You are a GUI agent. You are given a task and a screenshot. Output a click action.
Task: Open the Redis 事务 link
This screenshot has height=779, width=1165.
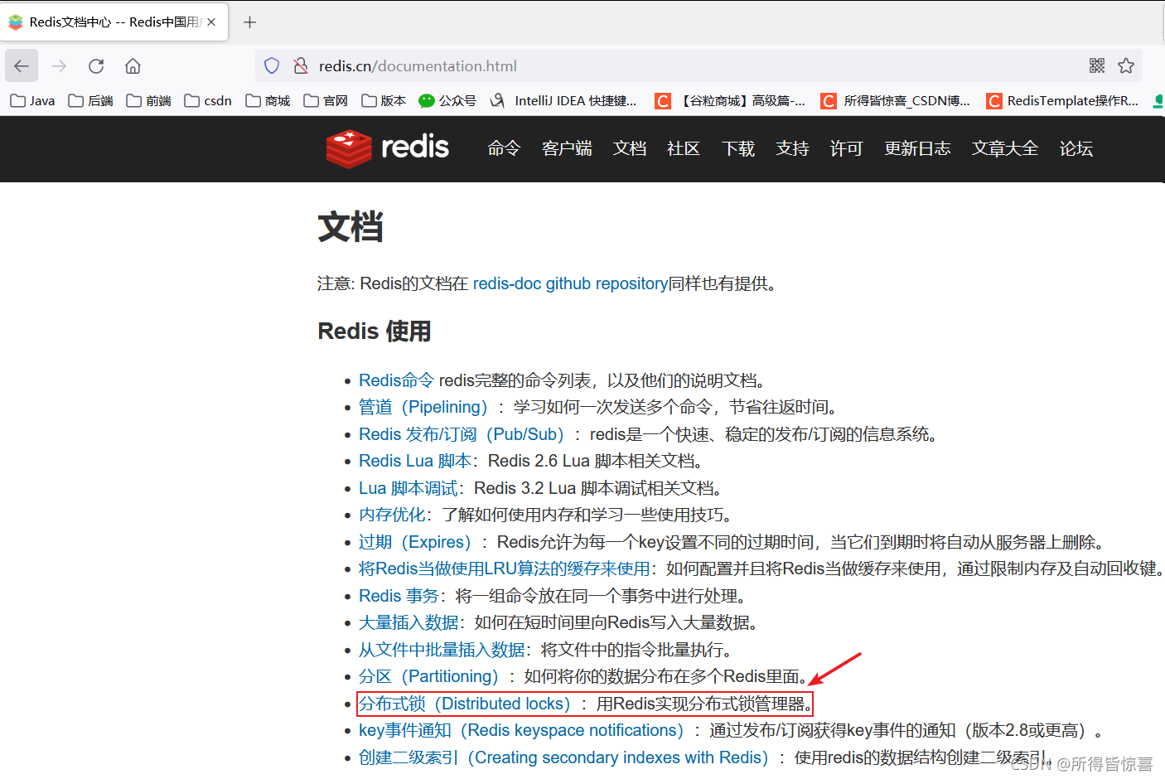[399, 596]
